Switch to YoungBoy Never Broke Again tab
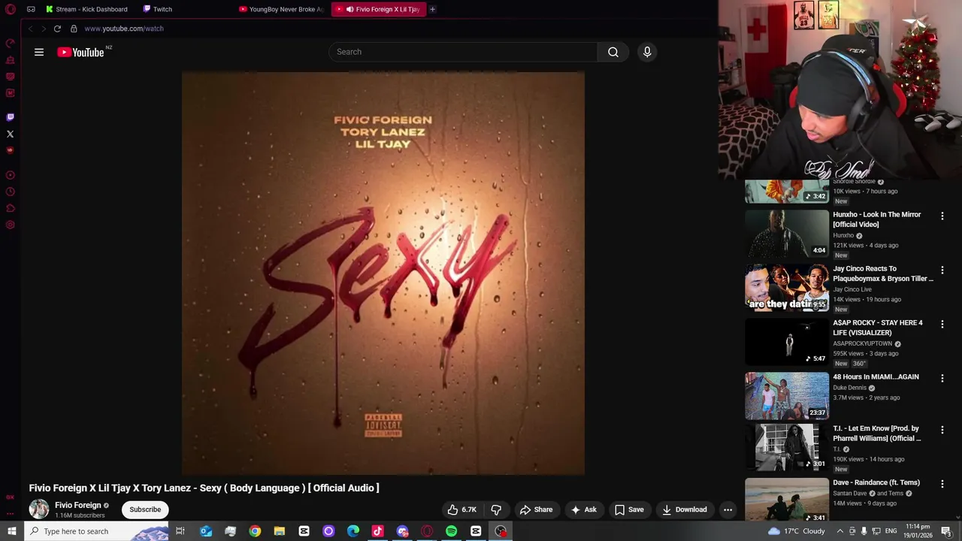The width and height of the screenshot is (962, 541). tap(281, 9)
